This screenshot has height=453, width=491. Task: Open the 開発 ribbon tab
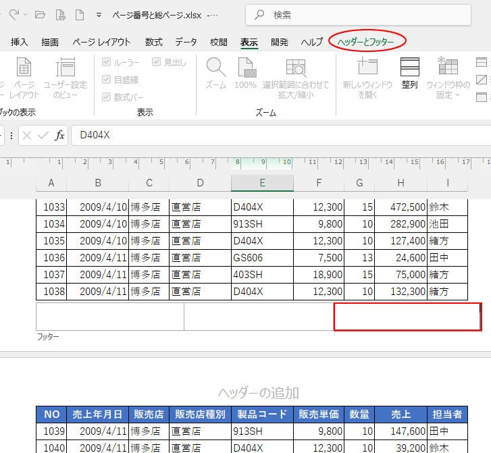click(x=280, y=42)
